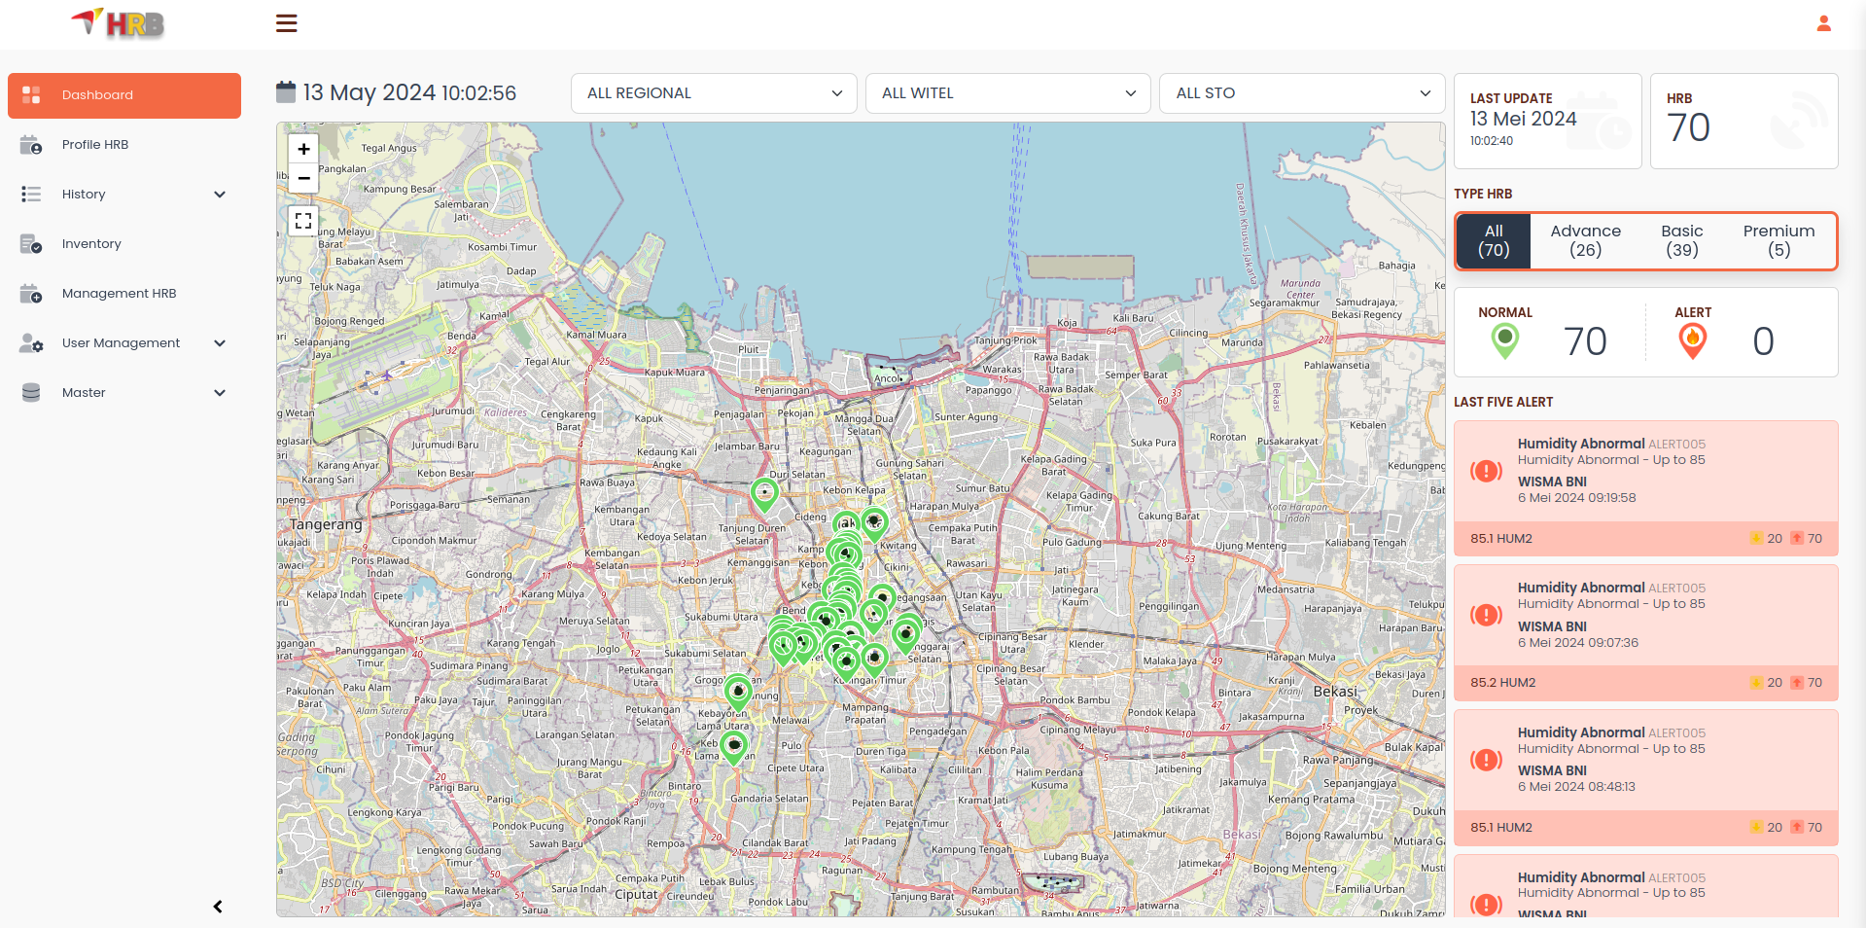Click the Dashboard grid icon
The image size is (1867, 928).
tap(31, 95)
